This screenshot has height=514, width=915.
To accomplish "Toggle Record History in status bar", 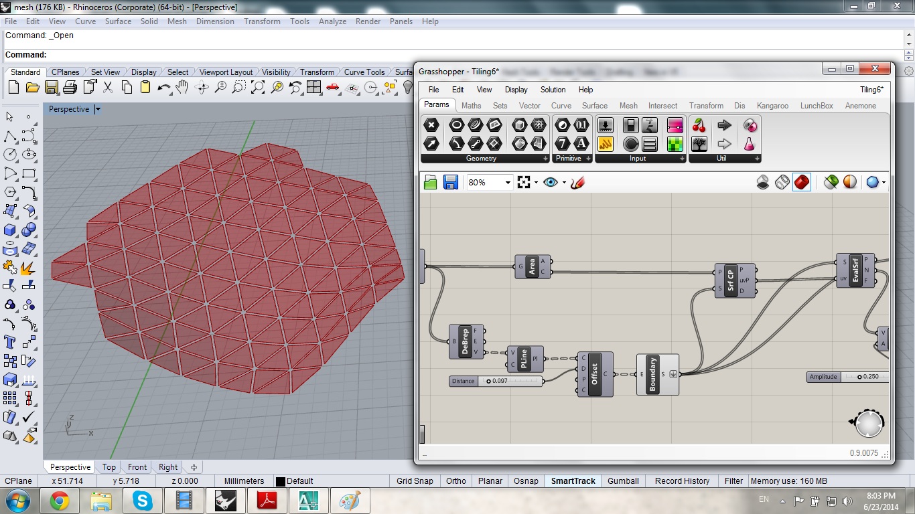I will coord(682,481).
